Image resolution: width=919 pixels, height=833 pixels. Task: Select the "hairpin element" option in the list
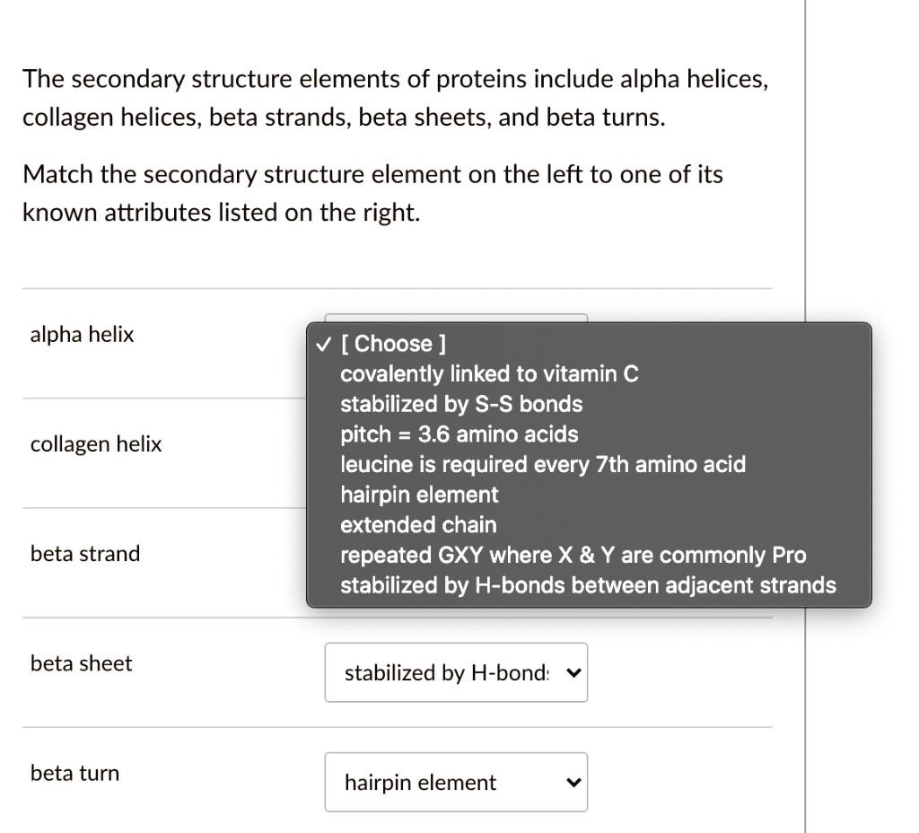click(x=419, y=495)
